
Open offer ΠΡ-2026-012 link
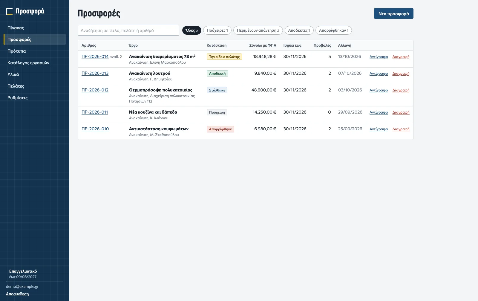(95, 90)
